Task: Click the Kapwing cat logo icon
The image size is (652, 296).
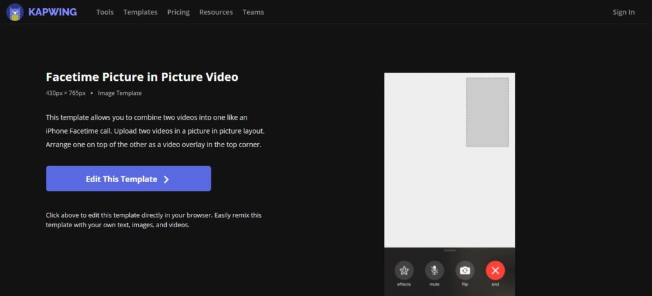Action: (15, 12)
